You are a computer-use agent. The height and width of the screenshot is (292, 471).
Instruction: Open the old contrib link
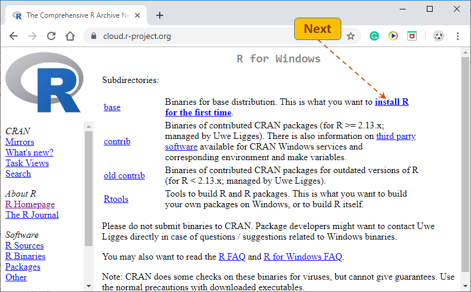pyautogui.click(x=124, y=175)
